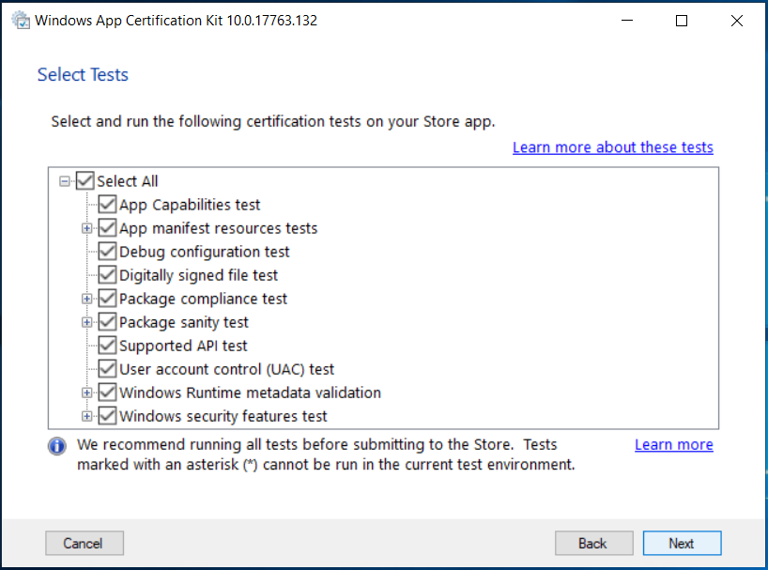Screen dimensions: 768x570
Task: Select 'Windows security features test' row text
Action: [223, 416]
